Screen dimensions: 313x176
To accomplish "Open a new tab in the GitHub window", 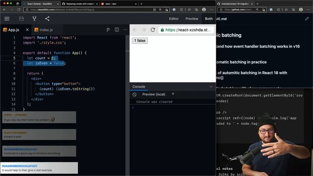I will coord(257,4).
